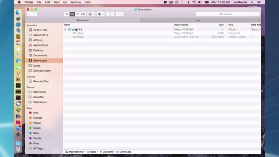Select list view button in toolbar
The image size is (279, 157).
click(x=72, y=14)
